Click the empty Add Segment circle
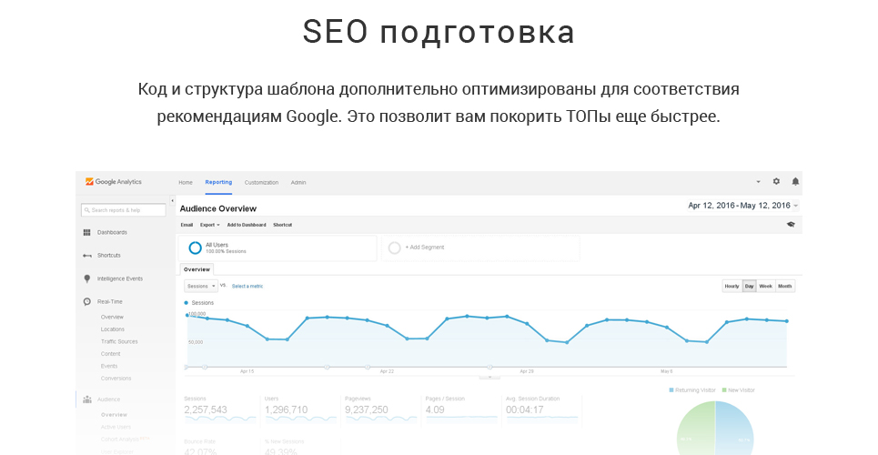Screen dimensions: 878x455 (394, 248)
